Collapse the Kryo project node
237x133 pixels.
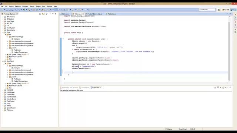(x=3, y=33)
